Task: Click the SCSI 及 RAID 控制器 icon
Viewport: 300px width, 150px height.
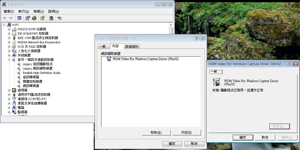Action: click(14, 47)
